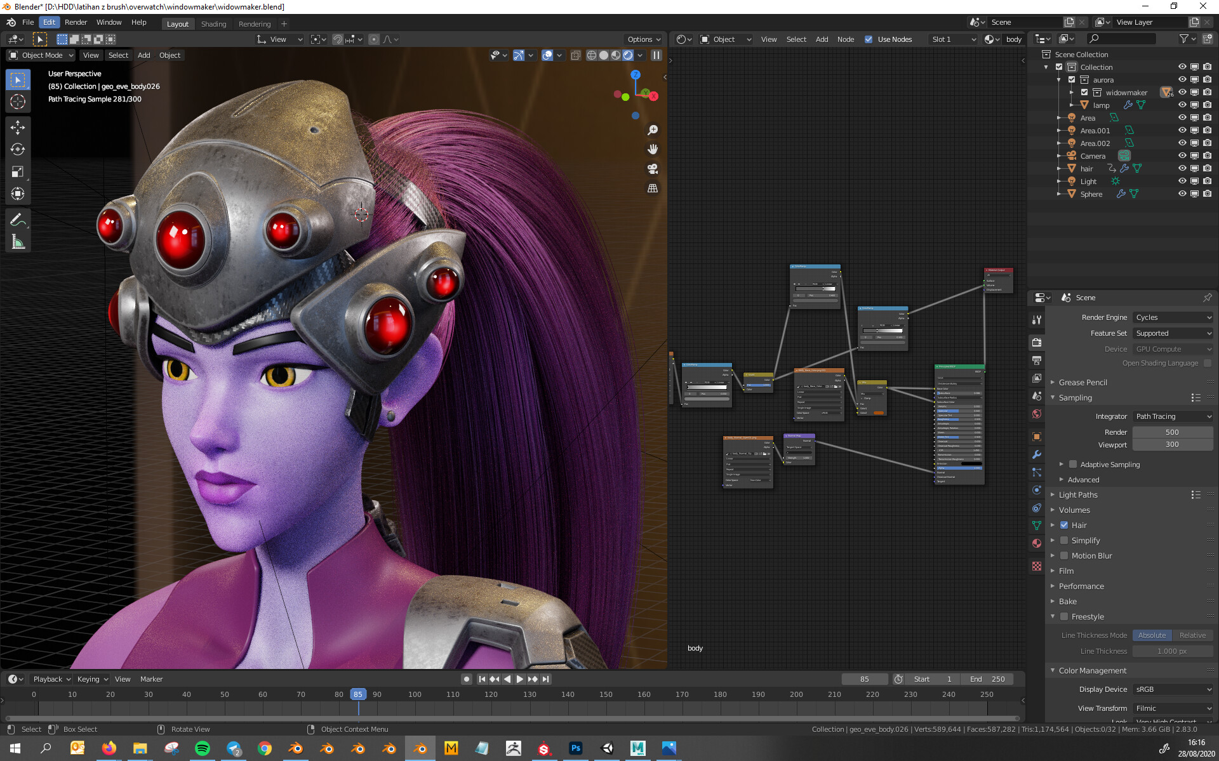Image resolution: width=1219 pixels, height=761 pixels.
Task: Hide the hair object in the outliner
Action: [x=1182, y=168]
